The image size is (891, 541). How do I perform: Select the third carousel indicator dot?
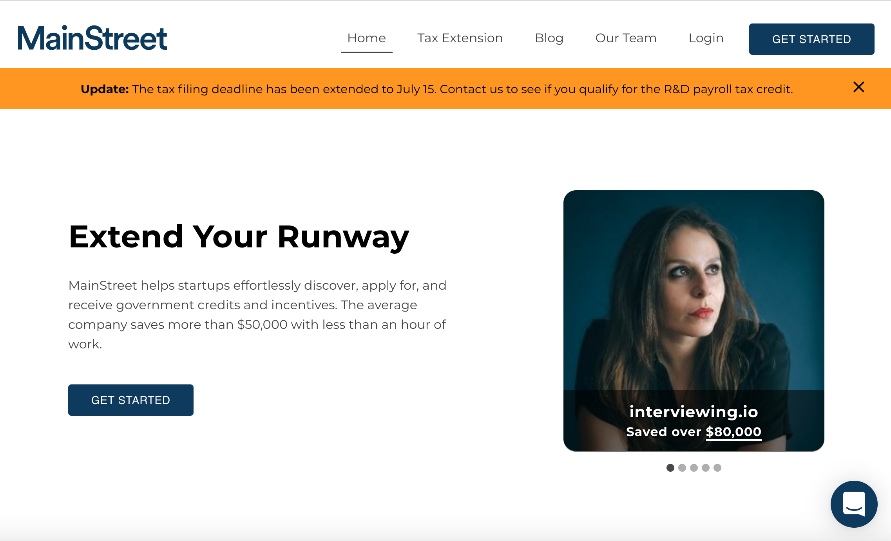694,468
